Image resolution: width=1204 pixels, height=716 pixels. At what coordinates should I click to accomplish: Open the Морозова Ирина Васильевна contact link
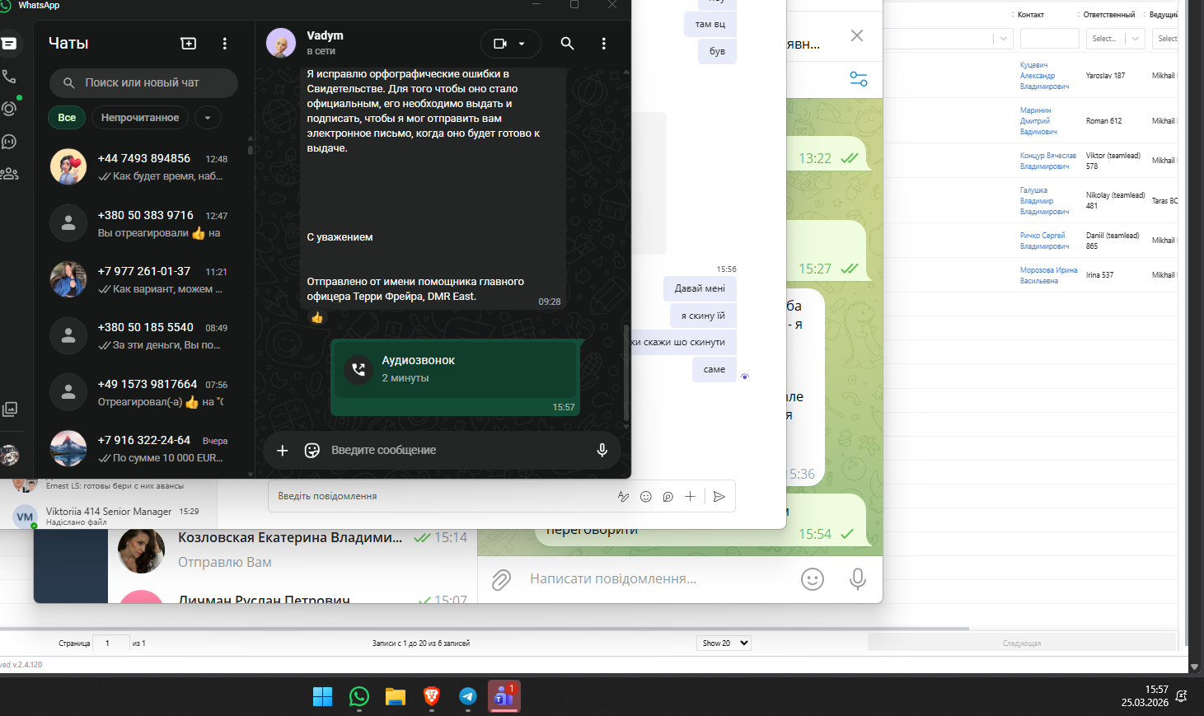pos(1048,275)
